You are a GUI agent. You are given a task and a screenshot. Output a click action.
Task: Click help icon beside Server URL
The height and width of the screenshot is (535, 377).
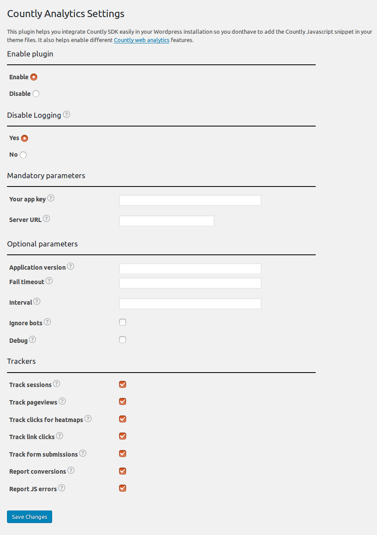(46, 218)
